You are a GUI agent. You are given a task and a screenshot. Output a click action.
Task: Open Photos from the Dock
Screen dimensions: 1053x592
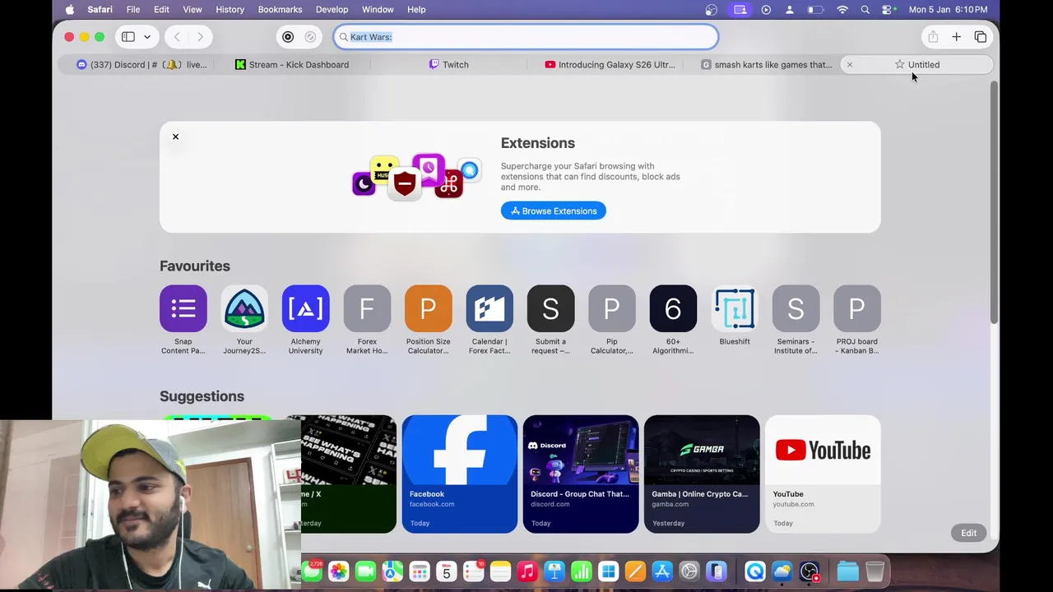click(338, 571)
